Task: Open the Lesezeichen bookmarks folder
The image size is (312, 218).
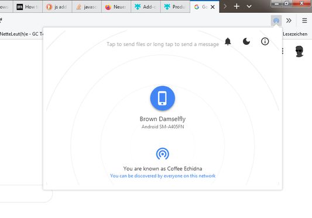Action: point(295,34)
